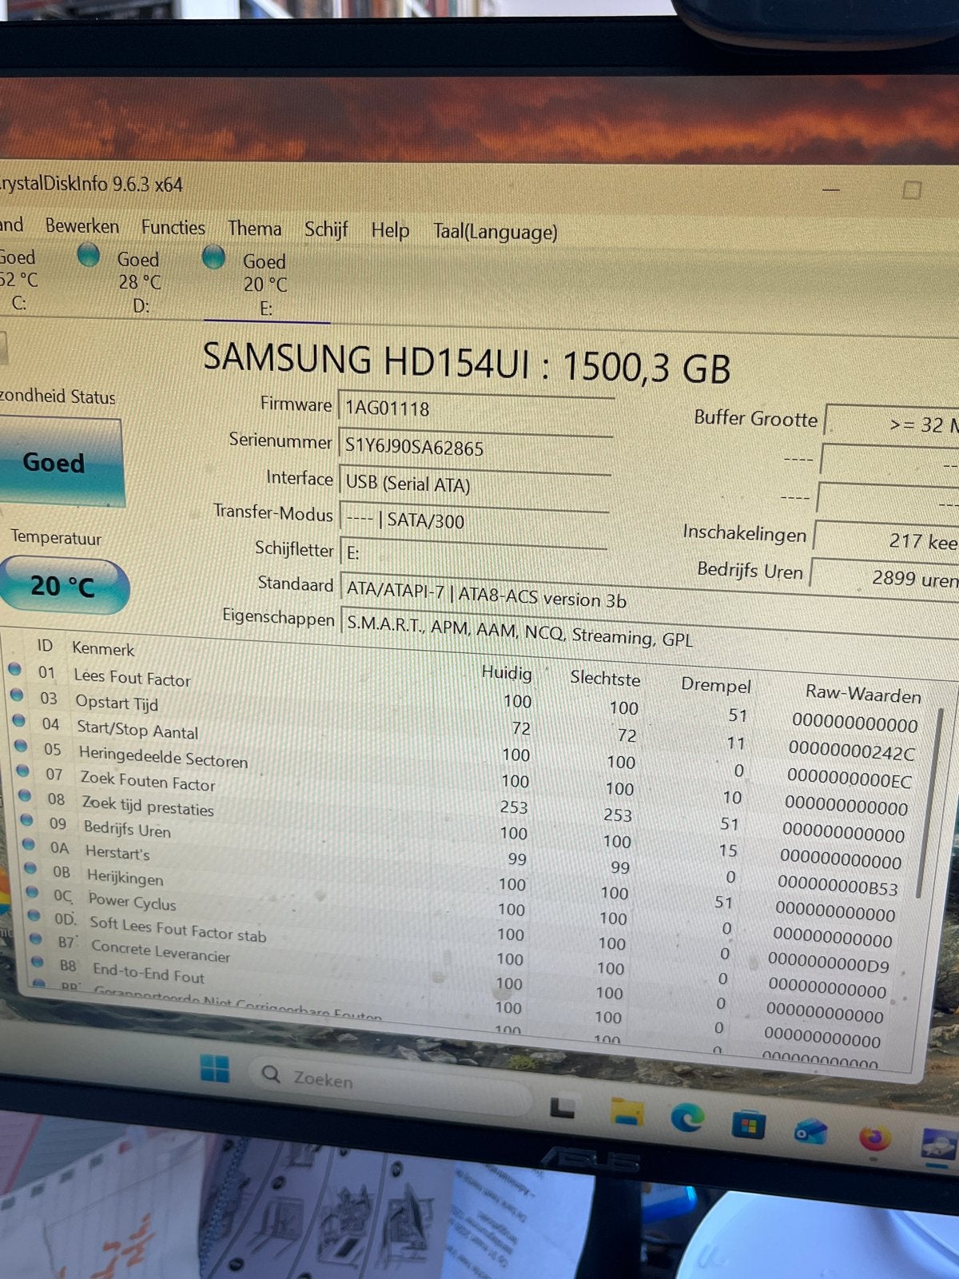This screenshot has height=1279, width=959.
Task: Select the C: drive tab
Action: coord(18,280)
